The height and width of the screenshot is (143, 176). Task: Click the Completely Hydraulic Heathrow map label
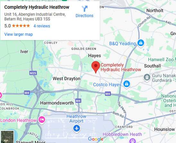(121, 67)
